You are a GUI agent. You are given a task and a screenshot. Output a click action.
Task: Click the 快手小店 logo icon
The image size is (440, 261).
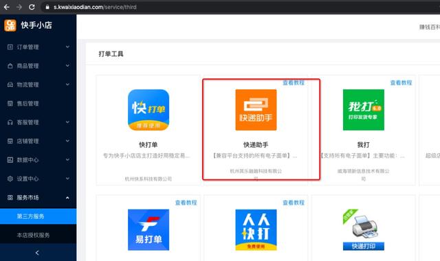[10, 25]
